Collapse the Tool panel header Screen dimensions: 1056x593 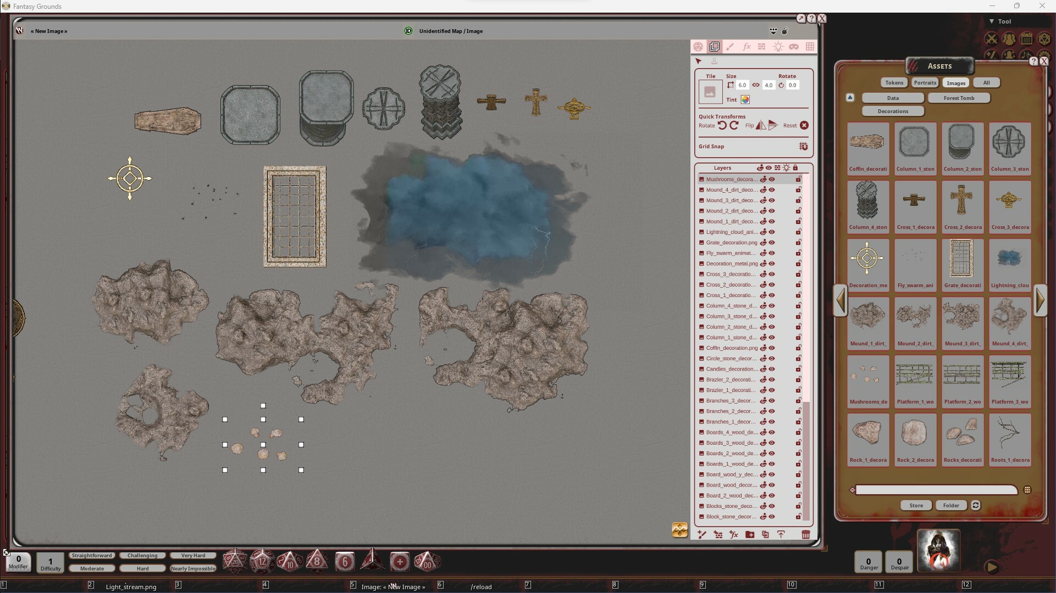click(992, 21)
